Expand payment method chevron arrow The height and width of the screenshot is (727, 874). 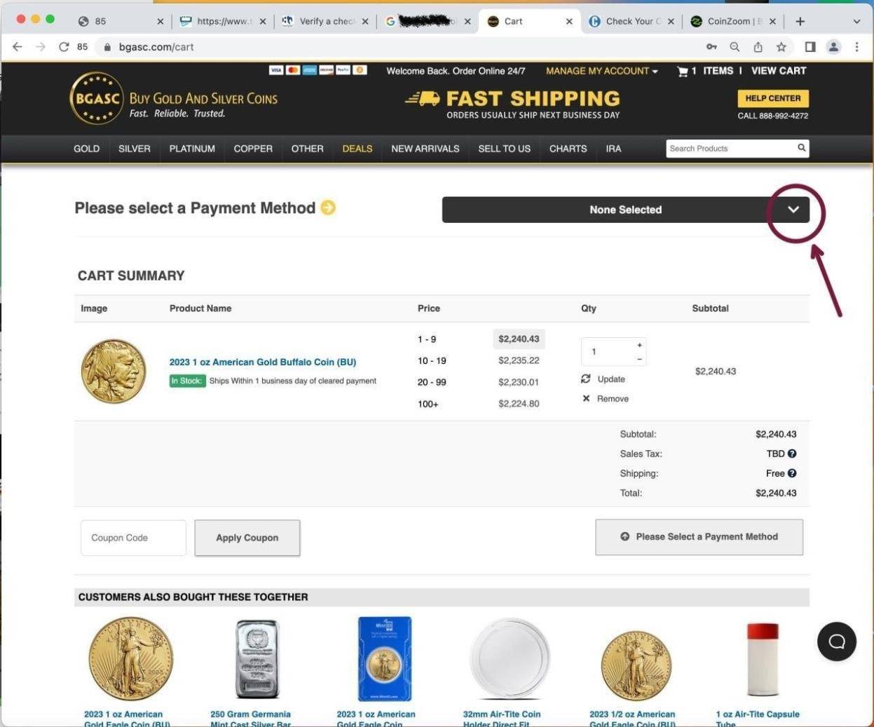[x=793, y=210]
